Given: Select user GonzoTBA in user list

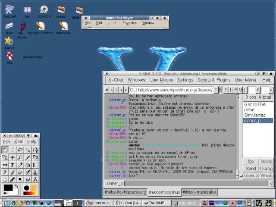Looking at the screenshot, I should tap(258, 104).
